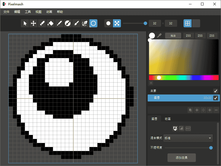Edit the blue channel value 255
The height and width of the screenshot is (166, 221).
[212, 36]
